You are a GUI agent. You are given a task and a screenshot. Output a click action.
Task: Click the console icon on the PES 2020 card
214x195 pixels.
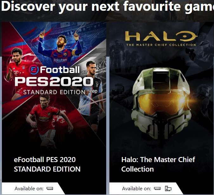click(50, 188)
